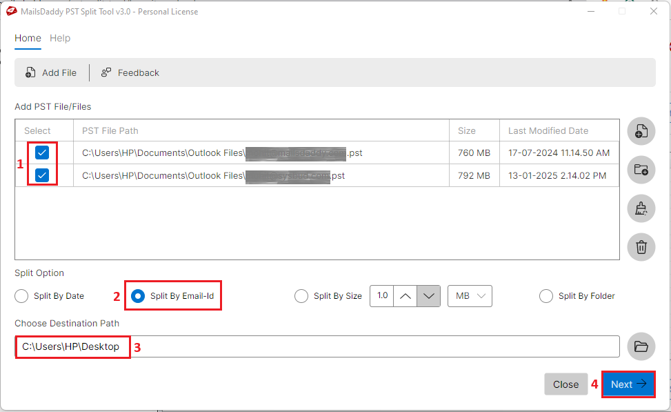Uncheck the 792 MB PST file checkbox

pyautogui.click(x=42, y=175)
